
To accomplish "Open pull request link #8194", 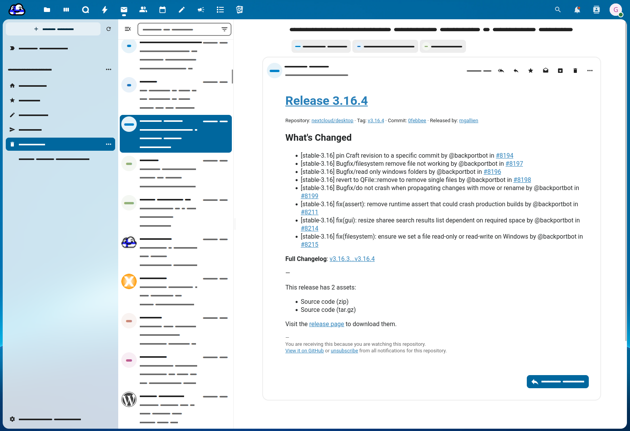I will pyautogui.click(x=504, y=155).
